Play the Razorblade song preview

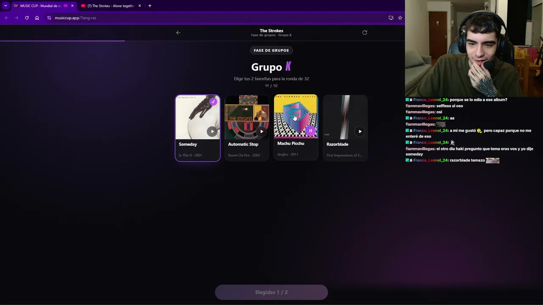click(360, 131)
